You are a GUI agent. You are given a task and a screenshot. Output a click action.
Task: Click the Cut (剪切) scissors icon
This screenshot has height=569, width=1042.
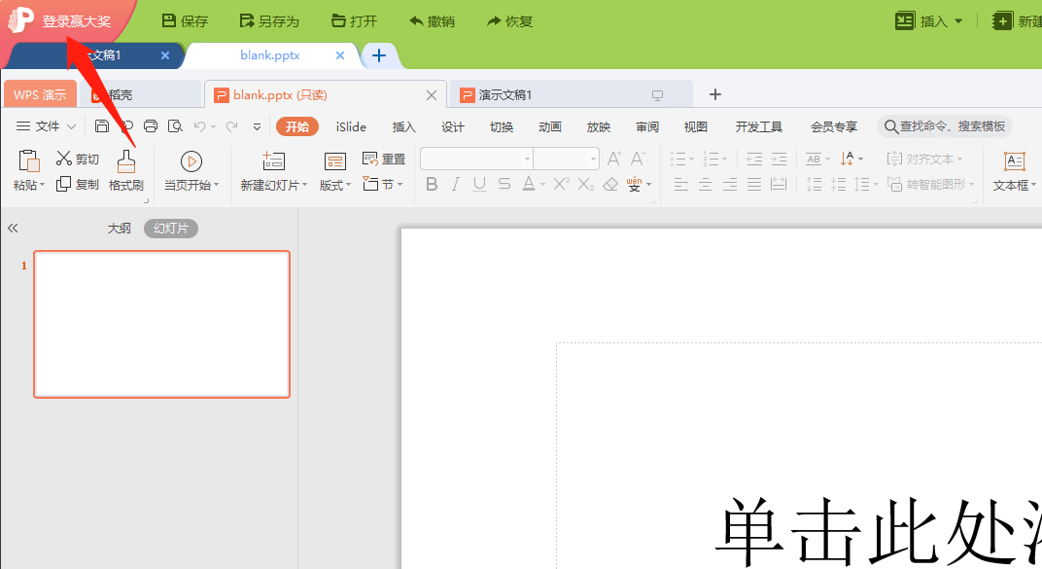[64, 159]
